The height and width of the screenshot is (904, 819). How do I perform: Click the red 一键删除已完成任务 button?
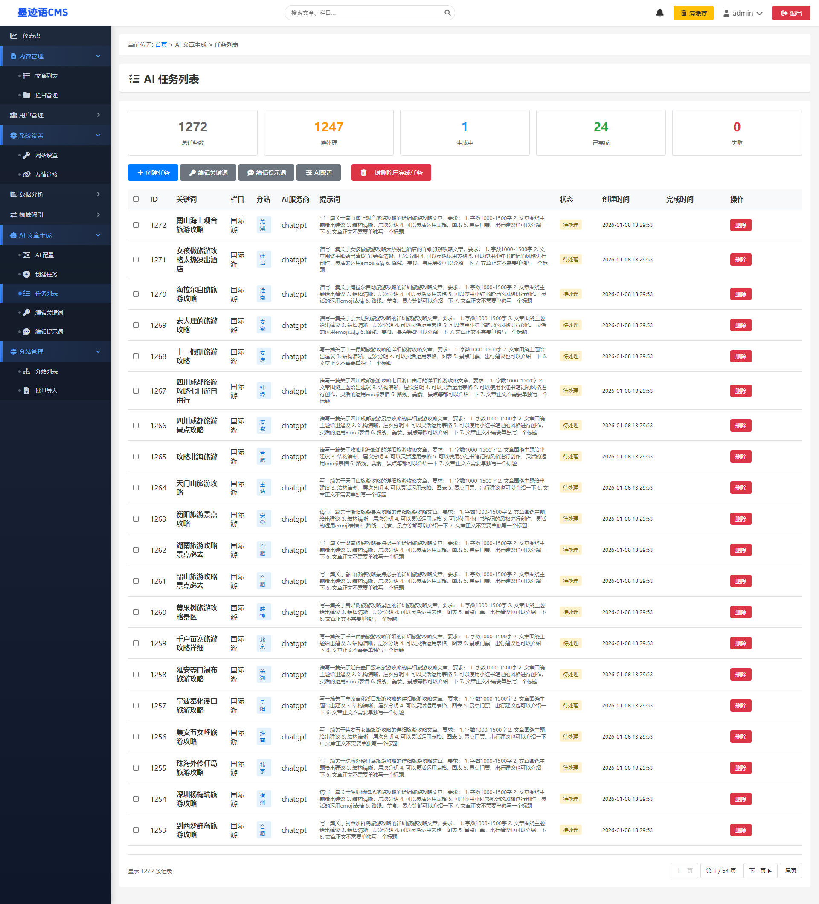point(391,173)
